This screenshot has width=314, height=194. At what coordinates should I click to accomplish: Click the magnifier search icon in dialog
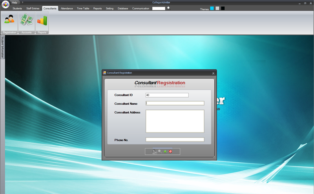pos(160,151)
